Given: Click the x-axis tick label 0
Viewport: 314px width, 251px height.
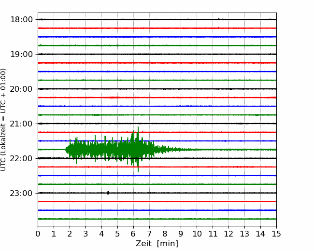Looking at the screenshot, I should point(38,234).
